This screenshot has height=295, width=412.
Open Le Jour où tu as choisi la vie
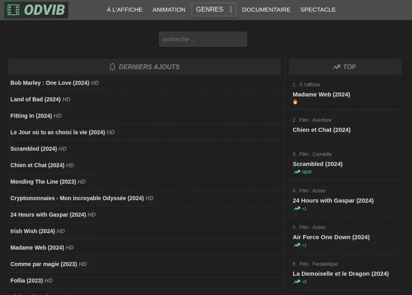58,132
